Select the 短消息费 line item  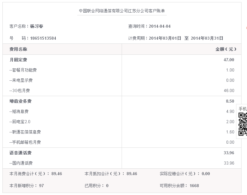(x=19, y=112)
